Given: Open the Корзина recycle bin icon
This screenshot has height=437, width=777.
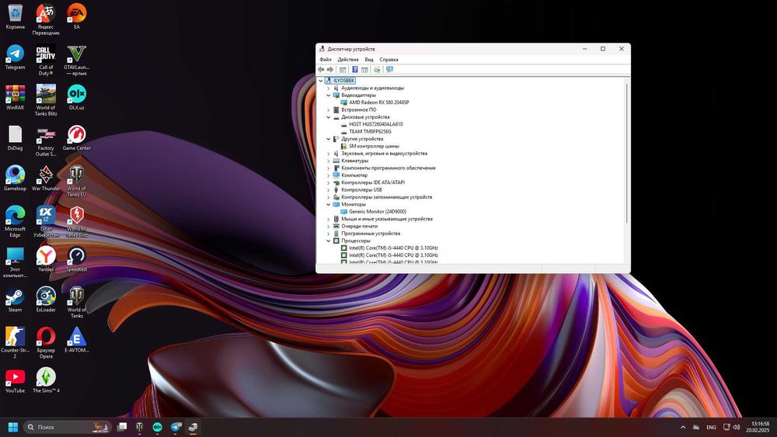Looking at the screenshot, I should click(15, 15).
